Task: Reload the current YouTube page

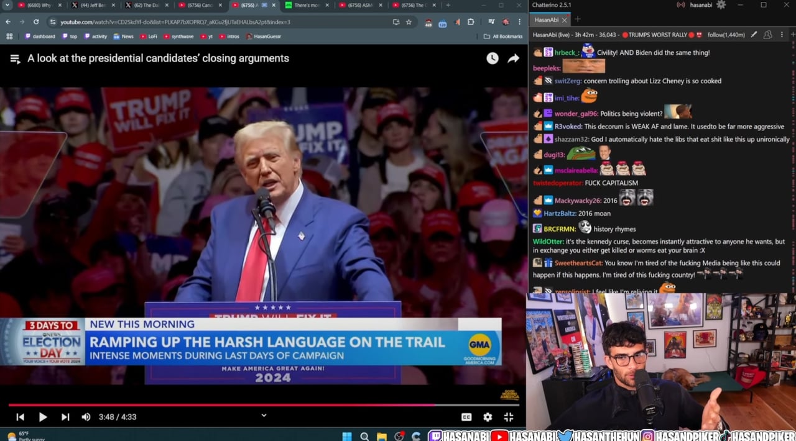Action: pos(36,22)
